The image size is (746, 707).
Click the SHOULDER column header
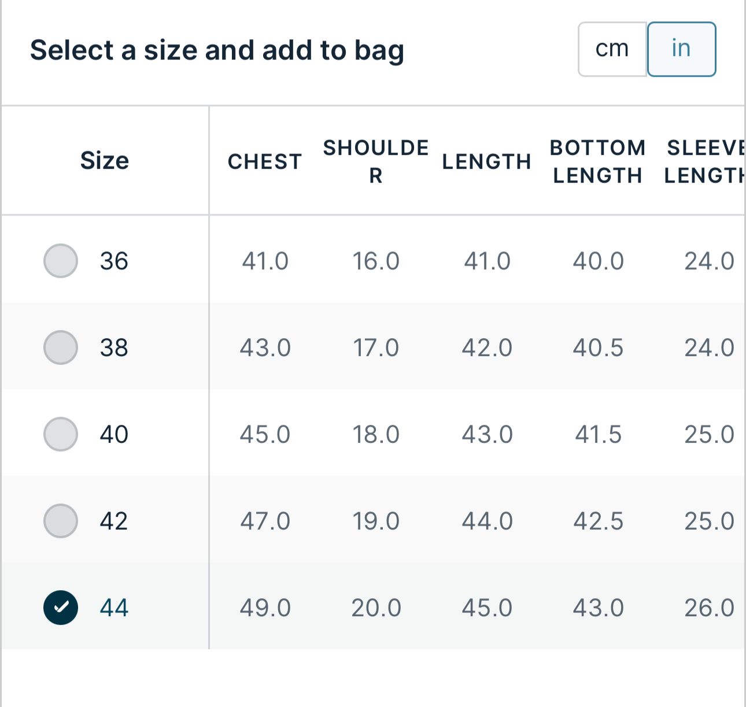(x=376, y=161)
